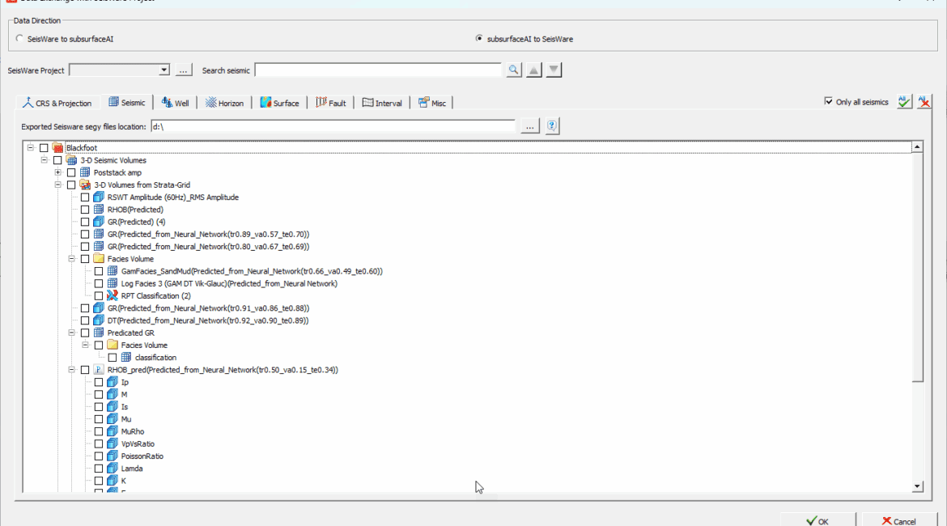
Task: Click the Blackfoot project icon
Action: pyautogui.click(x=58, y=147)
